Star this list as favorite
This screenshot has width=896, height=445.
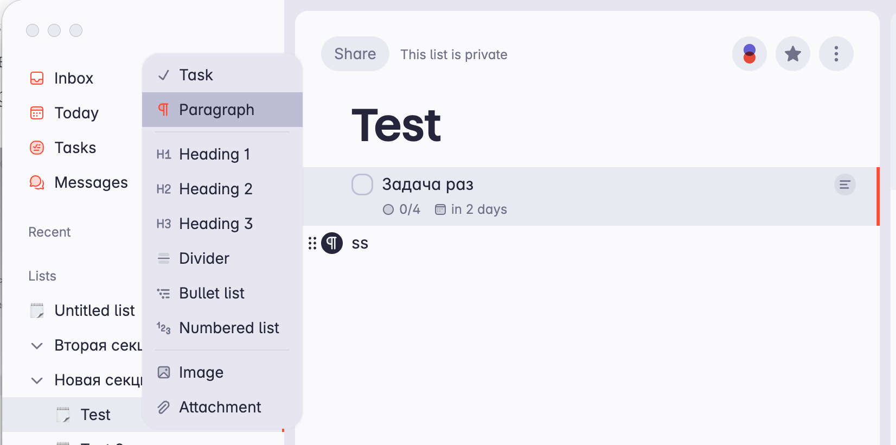(792, 54)
